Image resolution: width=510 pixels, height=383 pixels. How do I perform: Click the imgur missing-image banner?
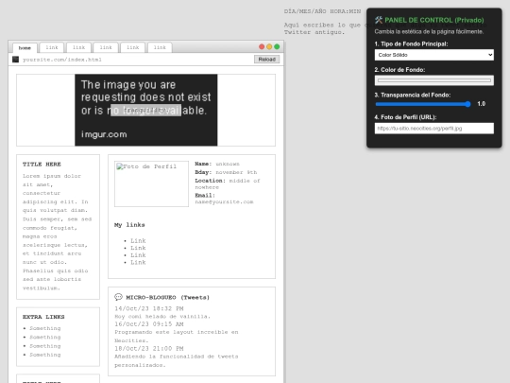(146, 110)
